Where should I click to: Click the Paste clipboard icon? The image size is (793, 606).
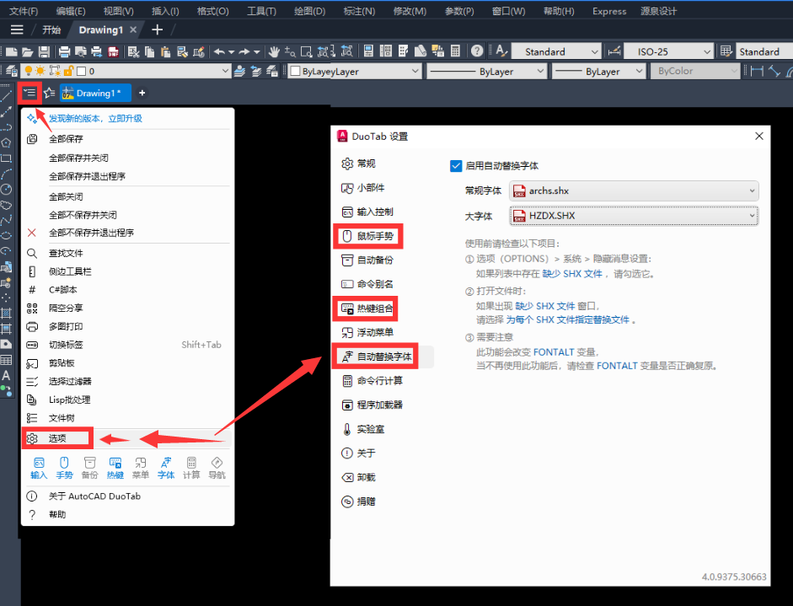coord(165,51)
